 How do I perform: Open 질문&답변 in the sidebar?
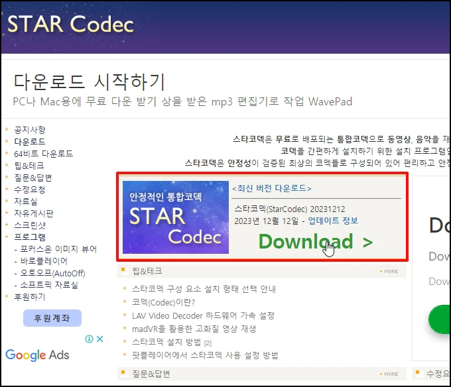pyautogui.click(x=33, y=178)
